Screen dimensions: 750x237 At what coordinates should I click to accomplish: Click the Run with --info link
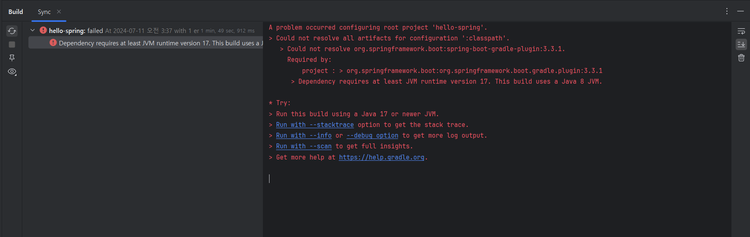(x=304, y=136)
